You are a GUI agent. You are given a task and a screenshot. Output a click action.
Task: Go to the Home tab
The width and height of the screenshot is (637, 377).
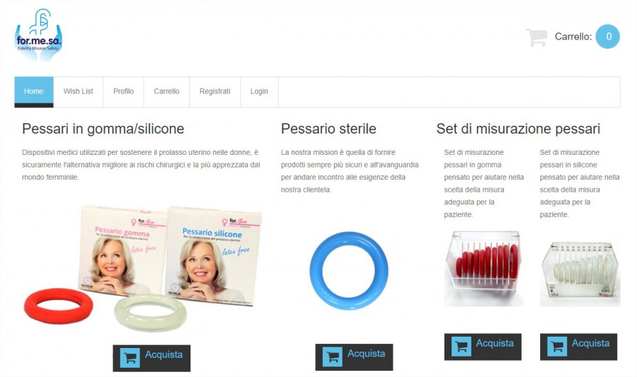tap(34, 92)
